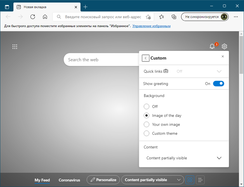The width and height of the screenshot is (244, 187).
Task: Close the Новая вкладка tab
Action: click(76, 7)
